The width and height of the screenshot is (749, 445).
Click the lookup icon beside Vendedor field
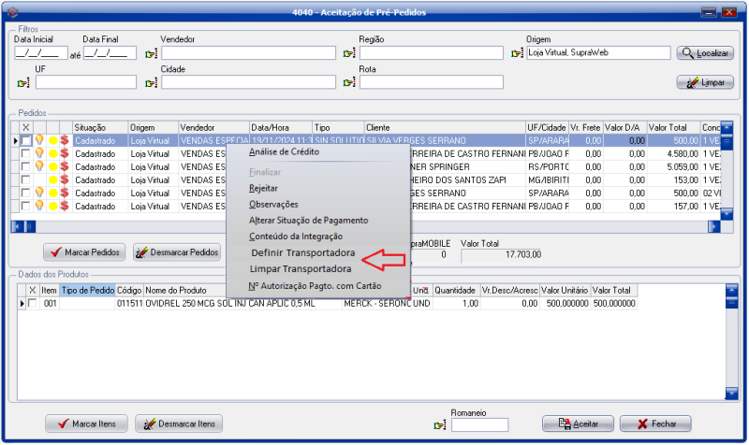152,54
